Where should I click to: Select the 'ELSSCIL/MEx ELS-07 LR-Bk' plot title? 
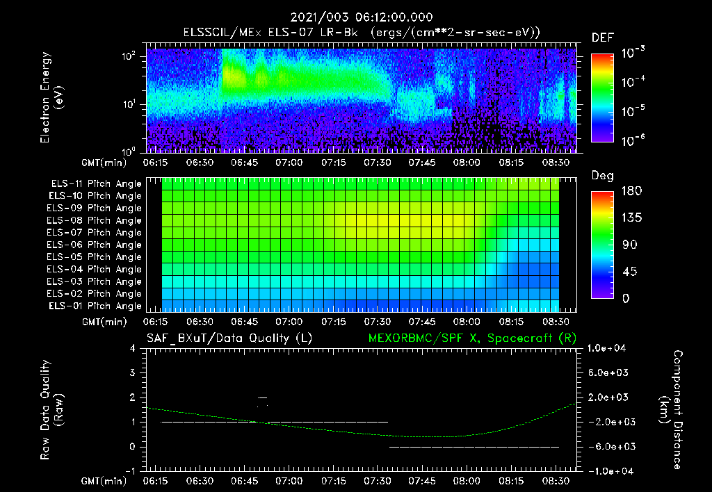click(270, 33)
